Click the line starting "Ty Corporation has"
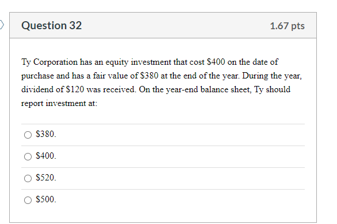This screenshot has height=224, width=337. click(150, 62)
